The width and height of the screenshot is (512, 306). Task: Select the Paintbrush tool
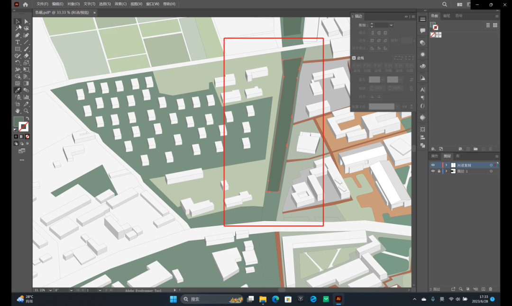(x=26, y=49)
